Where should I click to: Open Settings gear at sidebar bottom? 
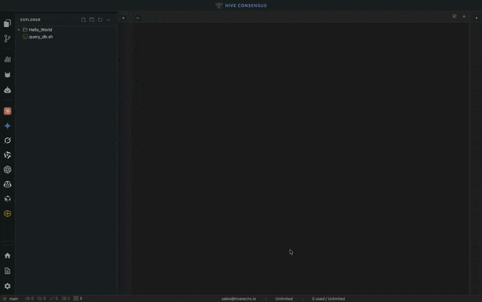point(8,286)
